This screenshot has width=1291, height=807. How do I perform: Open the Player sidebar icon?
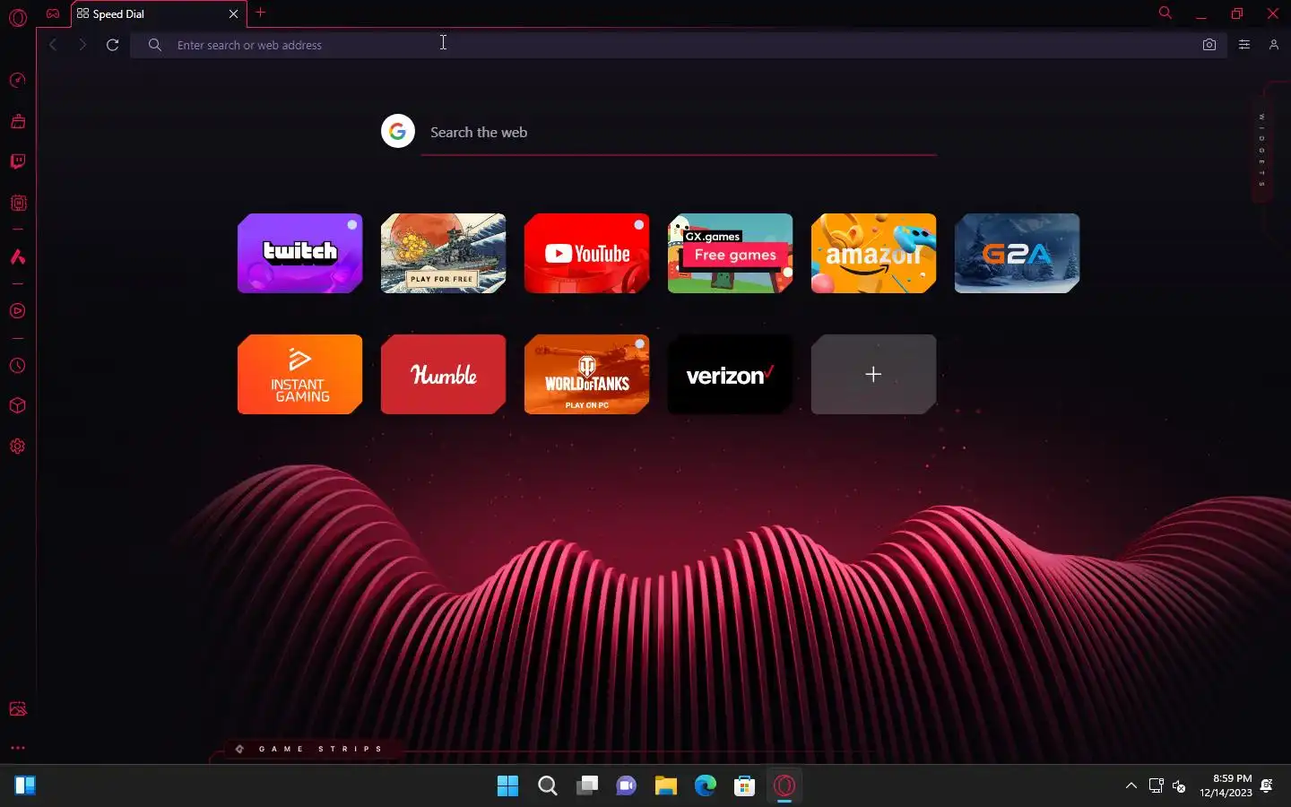pos(17,311)
